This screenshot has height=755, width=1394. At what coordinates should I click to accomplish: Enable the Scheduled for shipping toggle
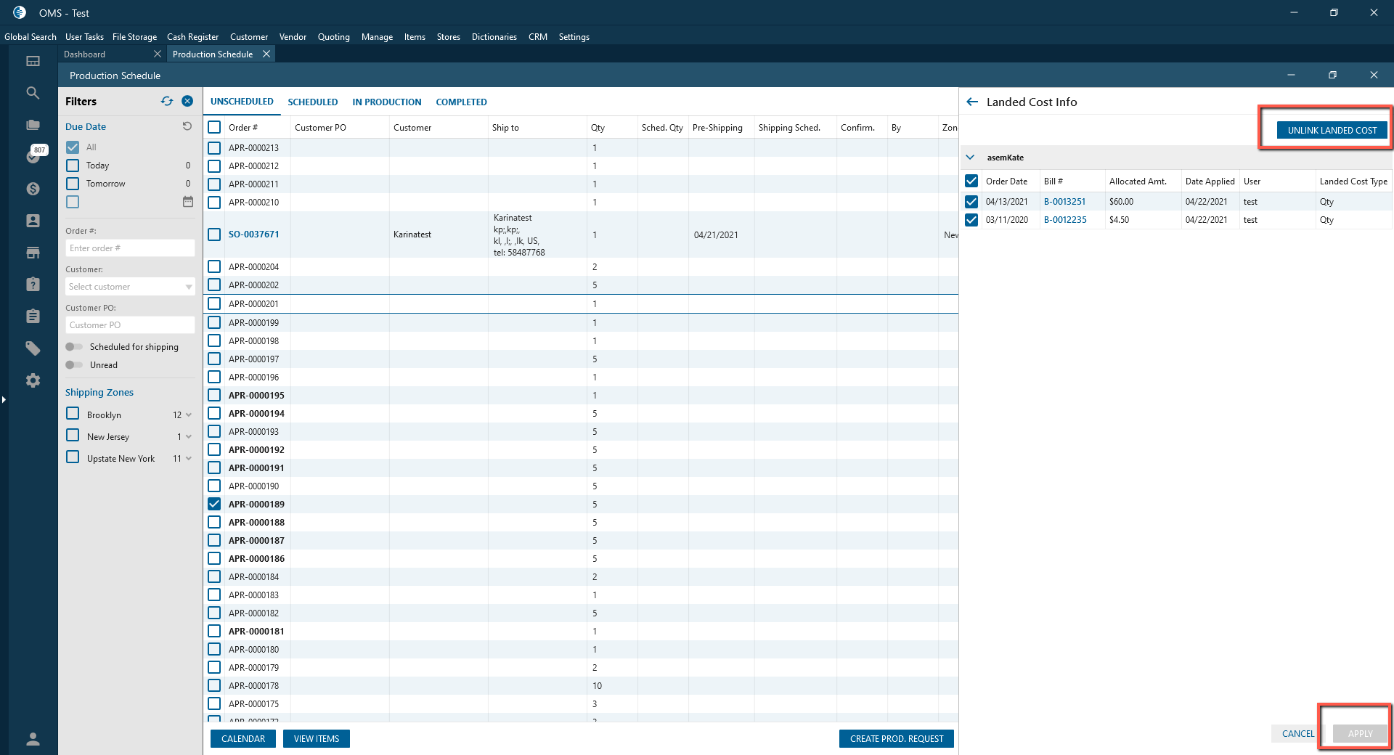74,347
